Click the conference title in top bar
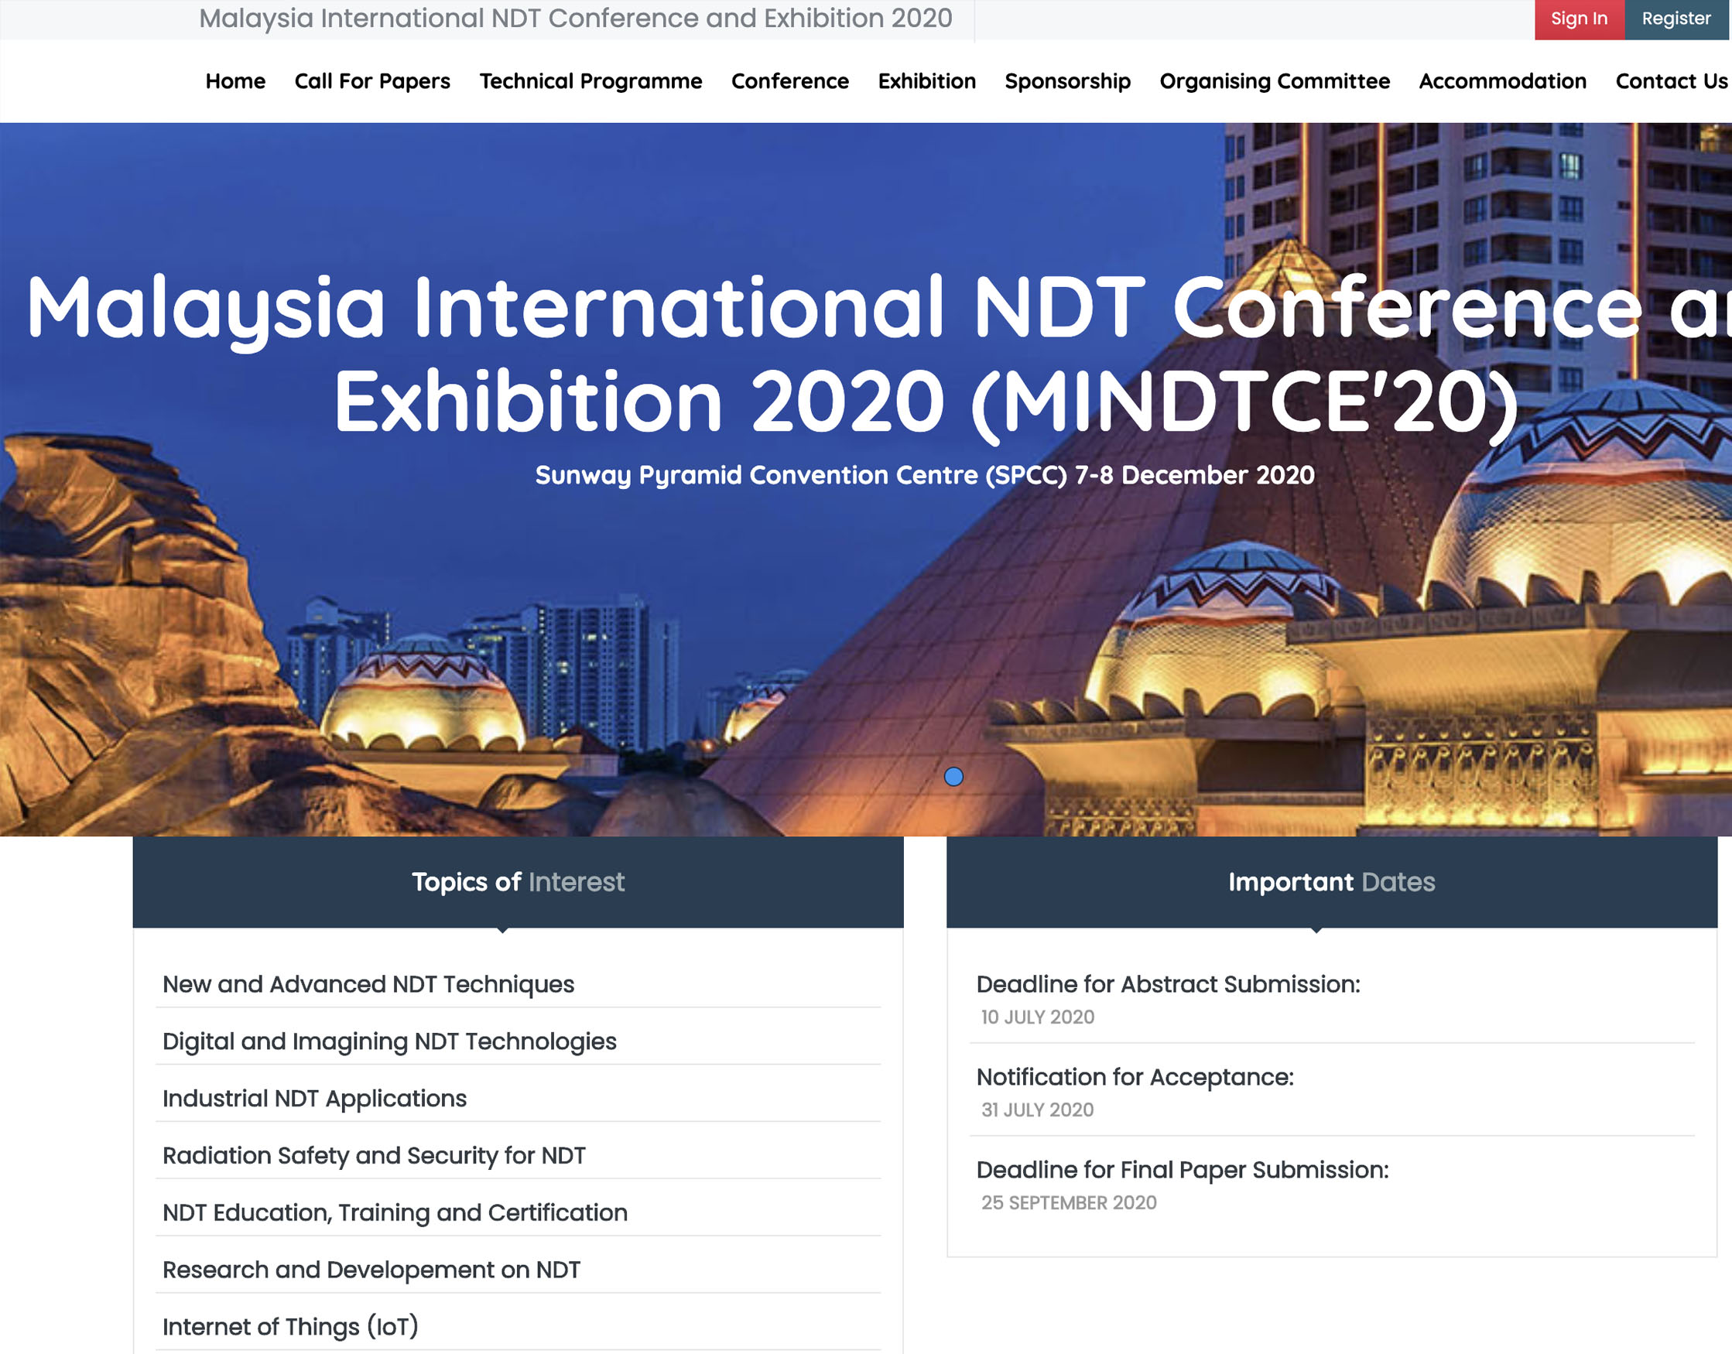 click(x=575, y=19)
